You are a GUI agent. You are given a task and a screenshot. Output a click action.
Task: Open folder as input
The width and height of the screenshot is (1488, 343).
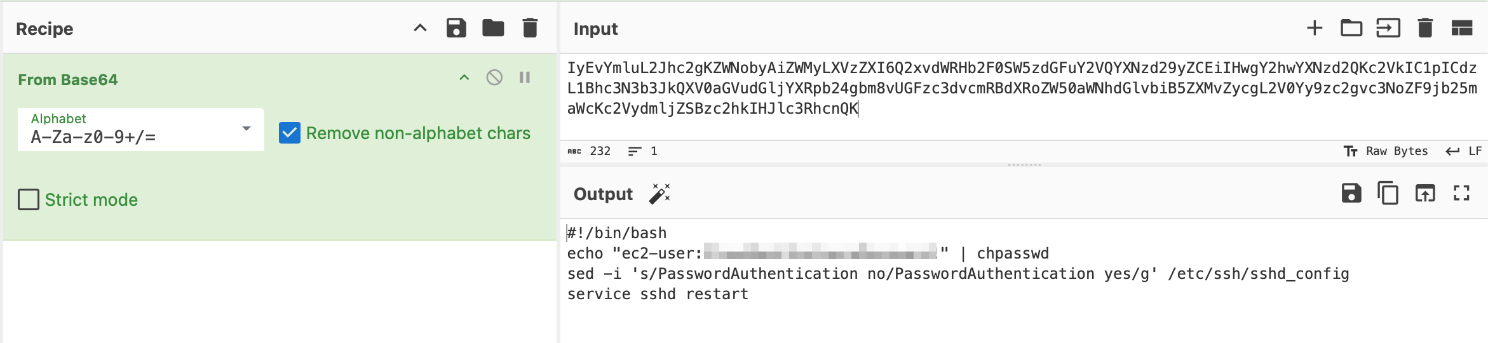click(x=1351, y=29)
